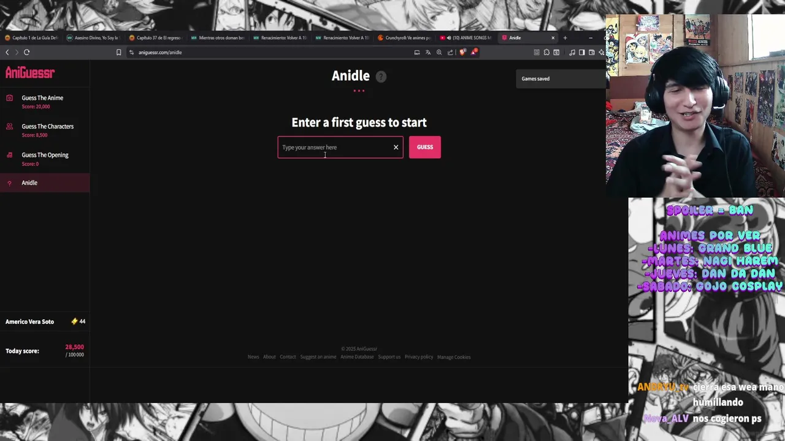Click the Score: 20,000 text
785x441 pixels.
pos(36,107)
